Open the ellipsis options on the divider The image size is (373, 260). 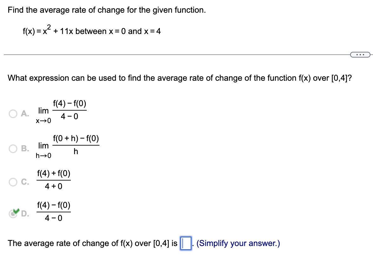point(361,54)
